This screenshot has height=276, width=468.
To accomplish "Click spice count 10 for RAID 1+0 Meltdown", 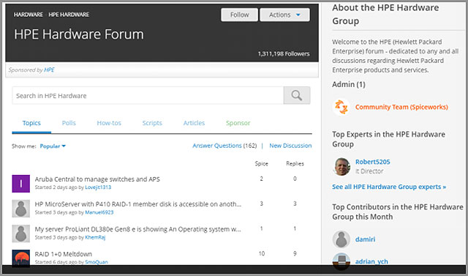I will pos(262,253).
